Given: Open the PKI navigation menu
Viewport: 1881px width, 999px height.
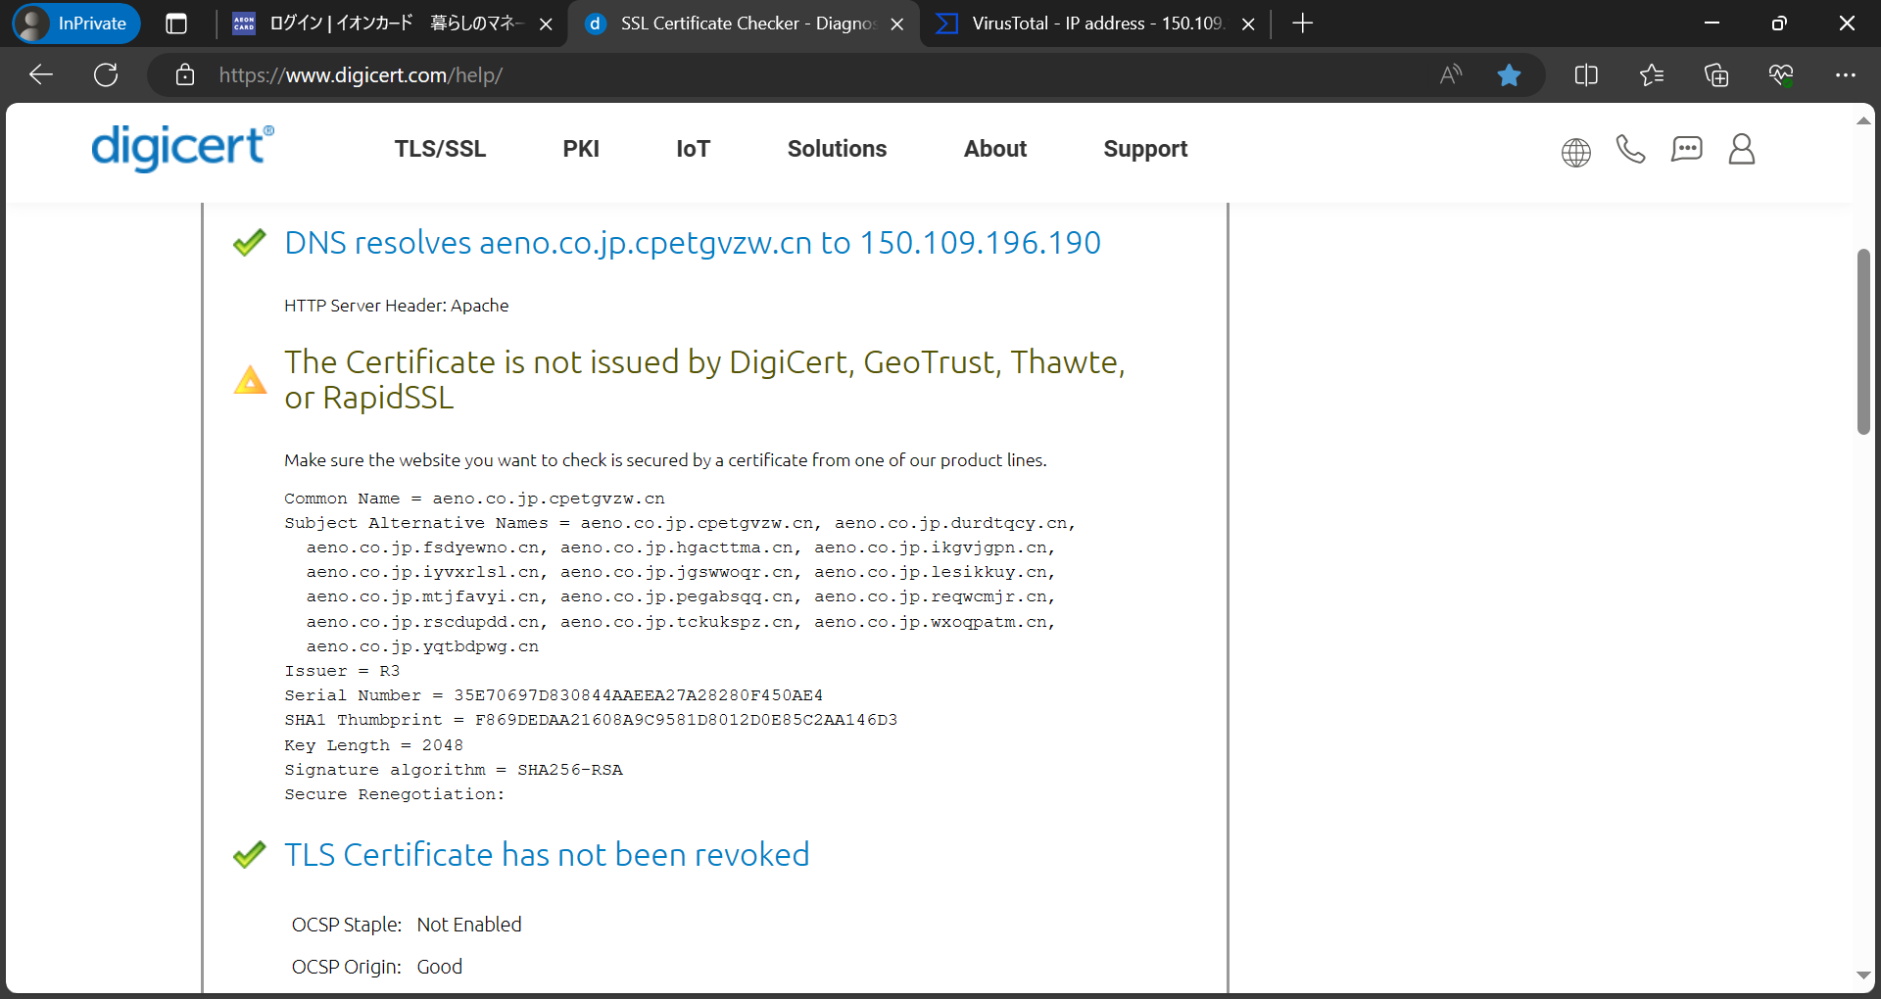Looking at the screenshot, I should coord(581,149).
